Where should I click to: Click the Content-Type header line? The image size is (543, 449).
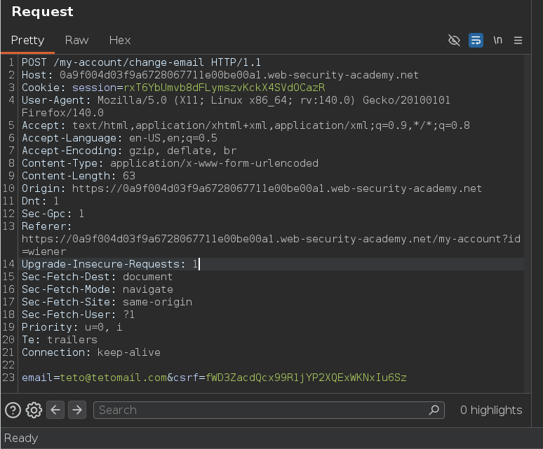(170, 163)
